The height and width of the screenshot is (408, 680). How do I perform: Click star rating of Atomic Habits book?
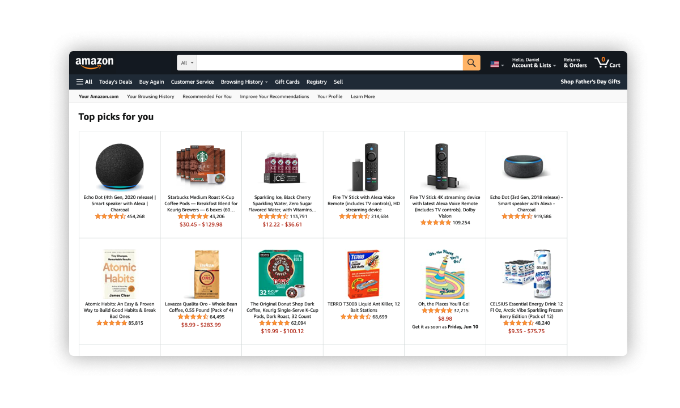112,323
